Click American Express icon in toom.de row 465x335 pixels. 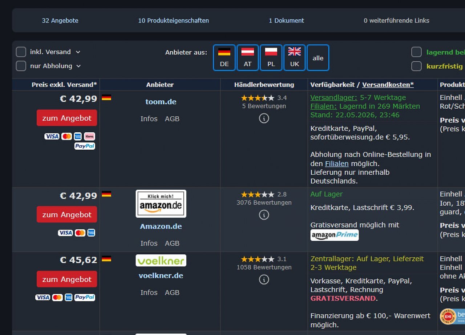tap(78, 136)
